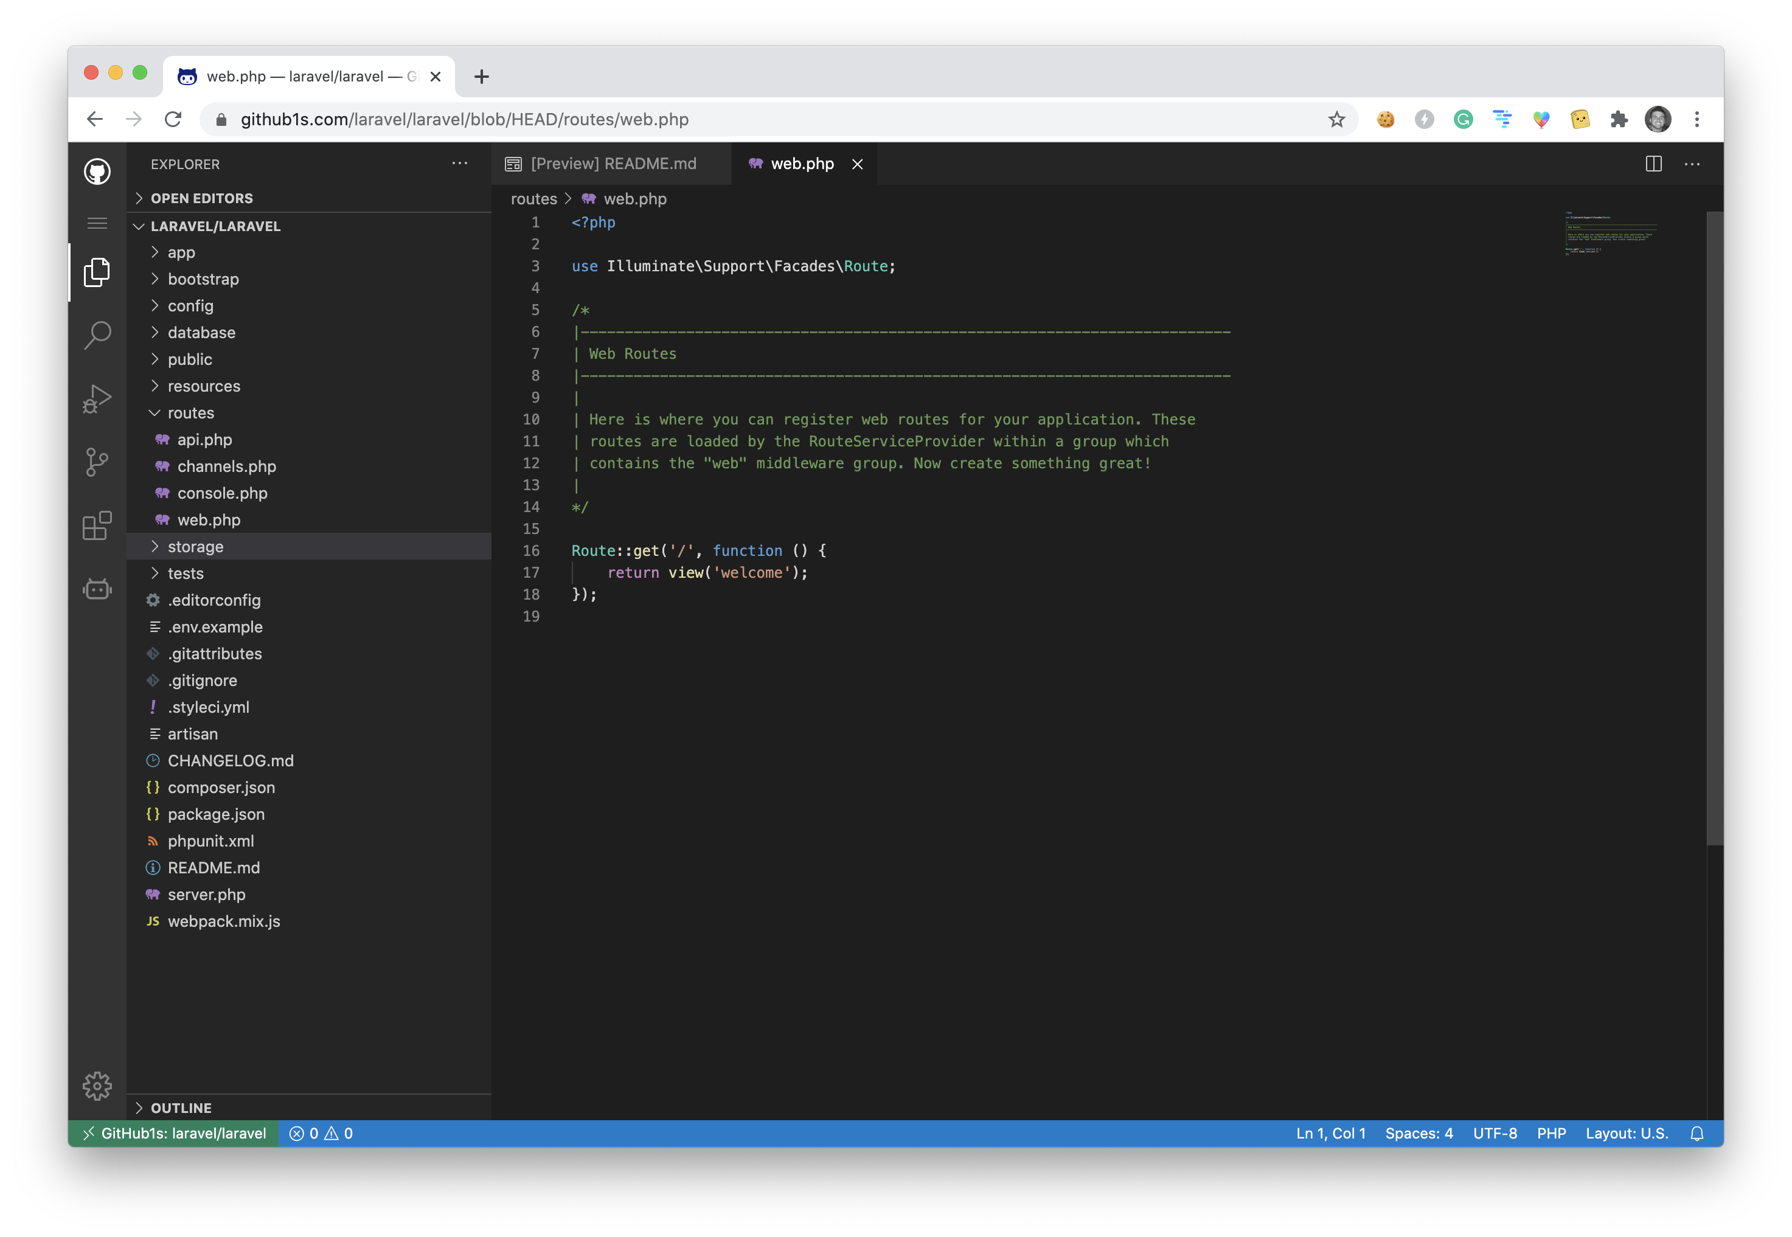Open web.php in file tree
This screenshot has width=1792, height=1237.
pos(308,519)
